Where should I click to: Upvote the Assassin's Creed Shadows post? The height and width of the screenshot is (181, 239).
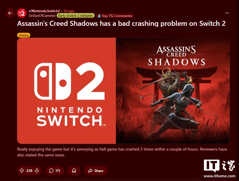click(22, 171)
